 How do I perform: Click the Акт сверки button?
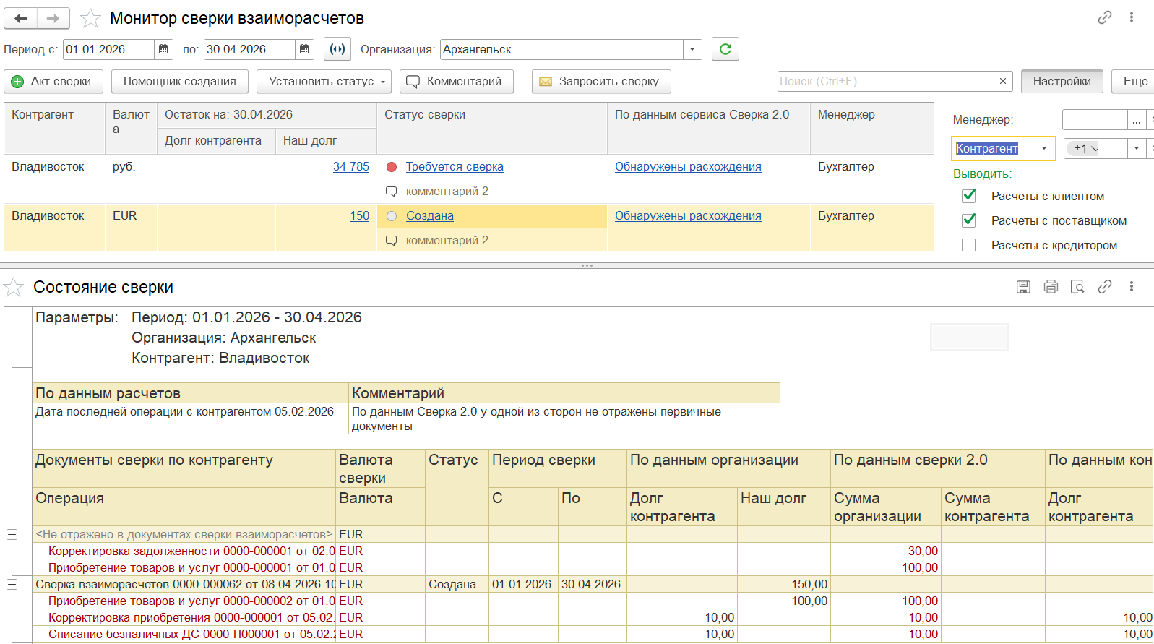pyautogui.click(x=53, y=81)
